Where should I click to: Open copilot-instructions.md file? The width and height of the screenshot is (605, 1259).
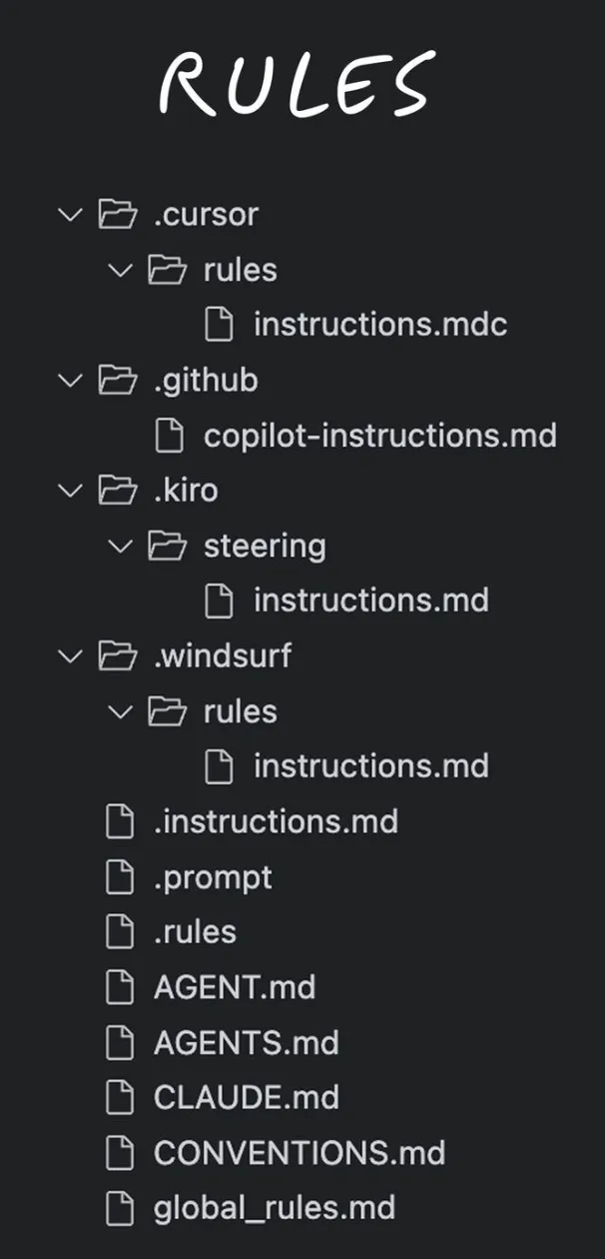coord(379,436)
